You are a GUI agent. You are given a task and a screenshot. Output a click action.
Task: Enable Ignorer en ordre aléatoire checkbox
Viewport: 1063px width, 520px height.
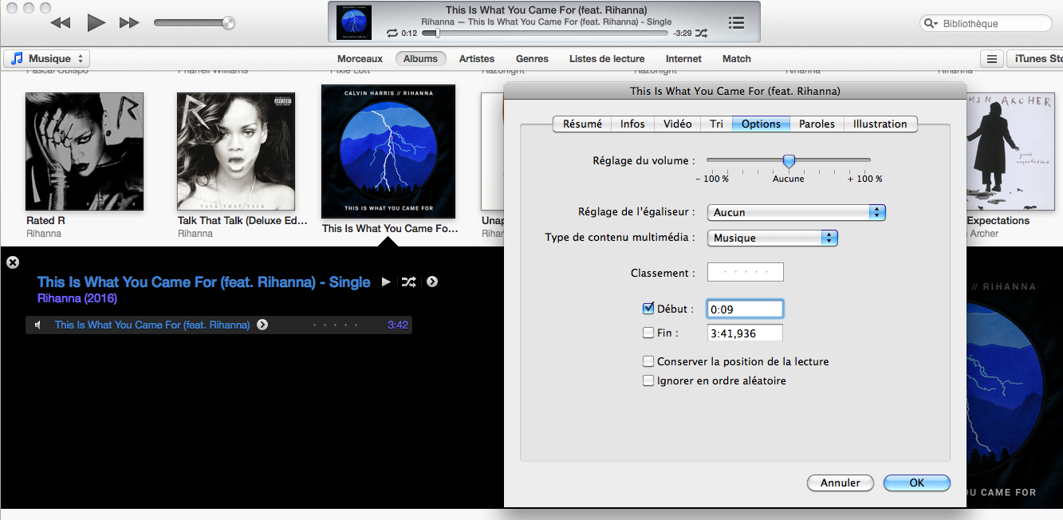point(648,380)
